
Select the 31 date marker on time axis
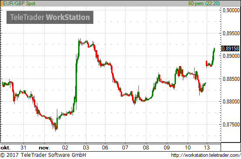[23, 148]
